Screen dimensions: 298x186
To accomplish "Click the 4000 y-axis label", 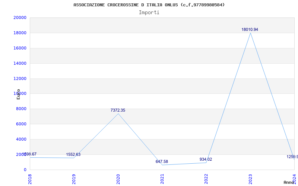I will pyautogui.click(x=21, y=139).
